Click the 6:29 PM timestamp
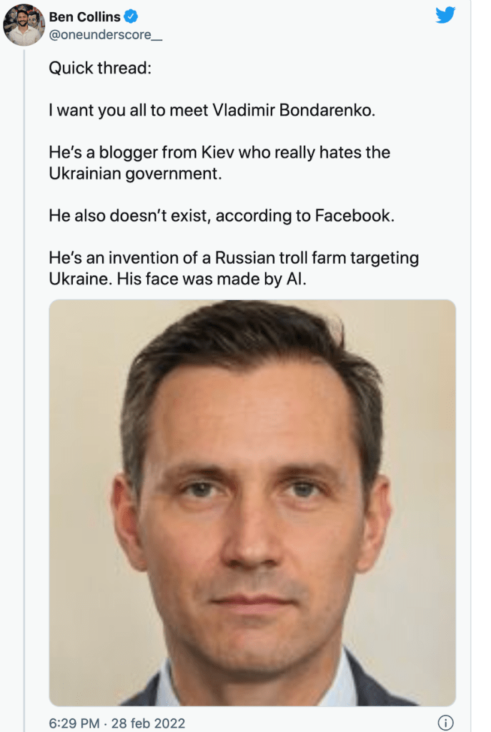Viewport: 491px width, 732px height. coord(76,723)
